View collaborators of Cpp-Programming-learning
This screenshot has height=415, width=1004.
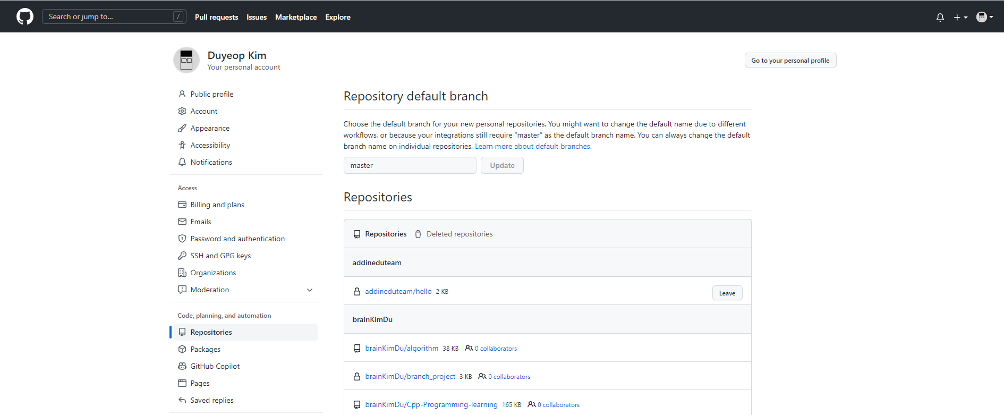click(x=554, y=405)
